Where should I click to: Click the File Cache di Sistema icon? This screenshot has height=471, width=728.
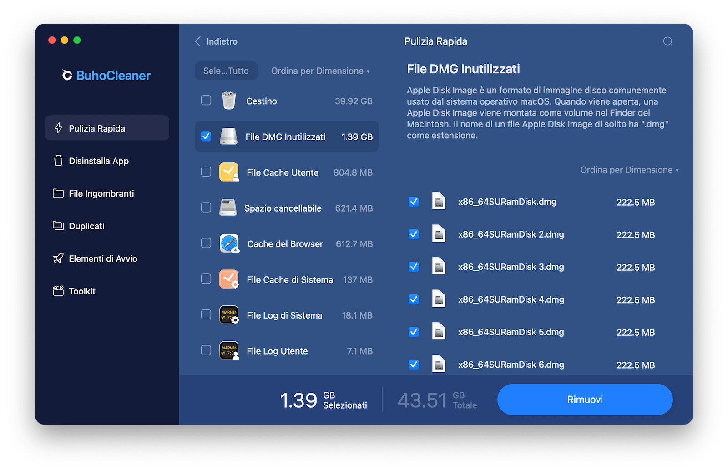[229, 279]
